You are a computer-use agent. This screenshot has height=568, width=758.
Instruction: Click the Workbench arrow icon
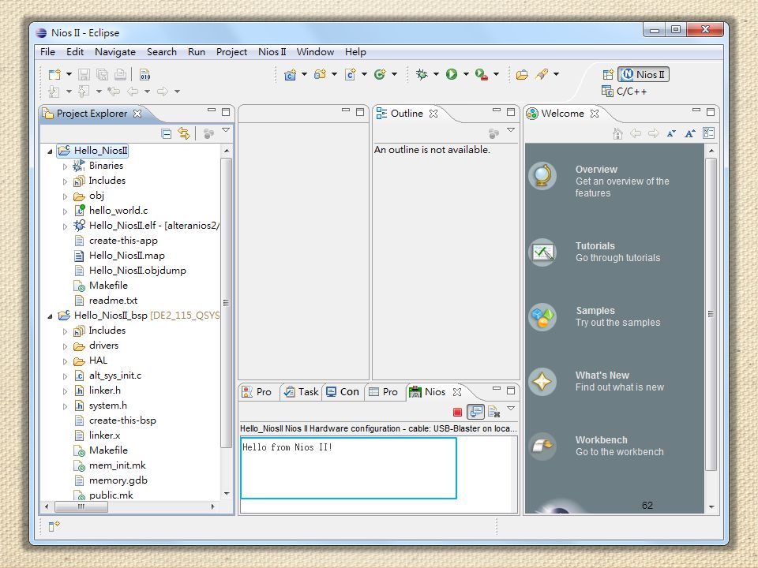point(542,447)
